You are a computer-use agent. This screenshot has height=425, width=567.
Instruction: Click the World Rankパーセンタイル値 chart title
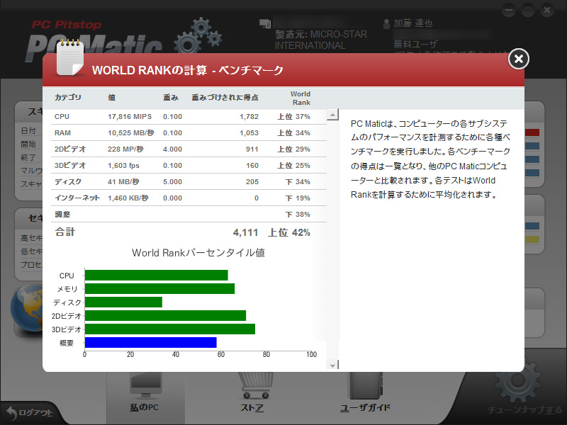coord(198,253)
